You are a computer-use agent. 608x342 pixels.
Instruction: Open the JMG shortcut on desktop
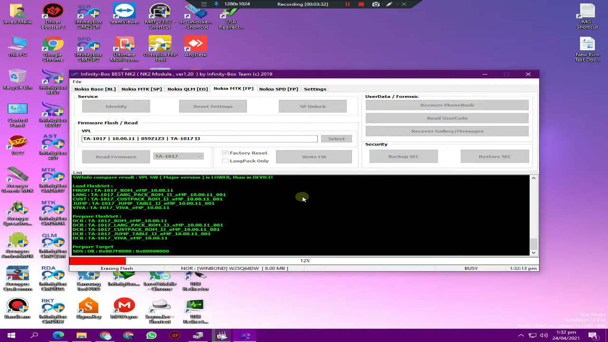[x=587, y=17]
